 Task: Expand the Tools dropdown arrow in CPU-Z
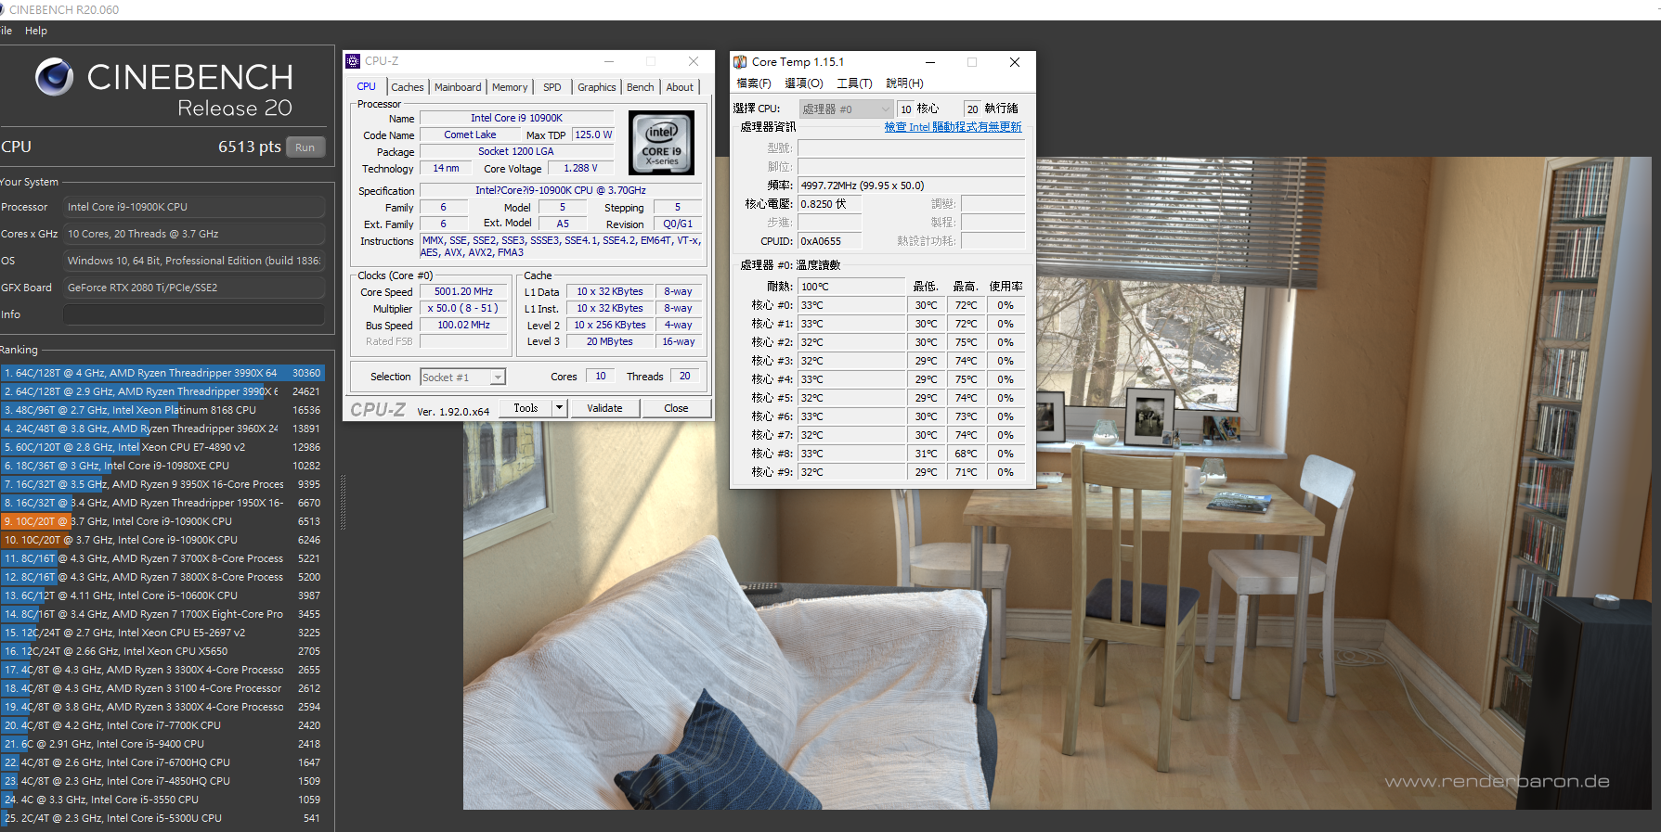[x=559, y=408]
